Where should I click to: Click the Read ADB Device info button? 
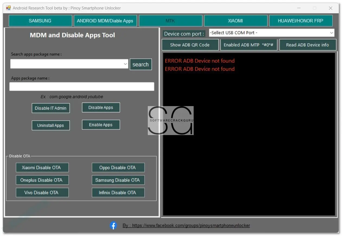click(307, 45)
